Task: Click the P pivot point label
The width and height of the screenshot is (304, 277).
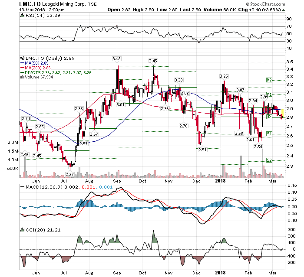Action: pos(269,117)
